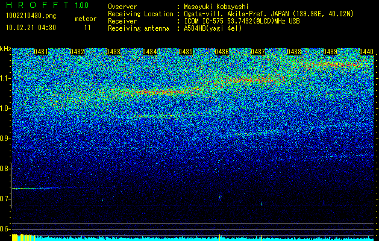Screen dimensions: 379x241
Task: Click the 0435 time marker
Action: 186,52
